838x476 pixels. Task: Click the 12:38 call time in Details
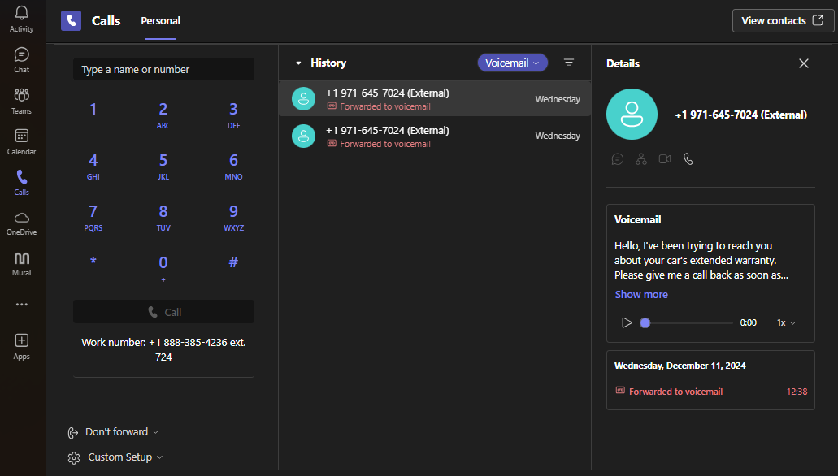point(797,392)
